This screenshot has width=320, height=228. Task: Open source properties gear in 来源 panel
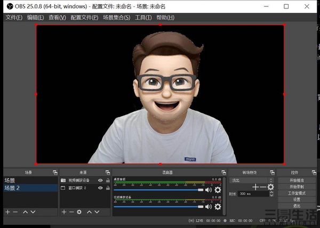click(x=79, y=212)
